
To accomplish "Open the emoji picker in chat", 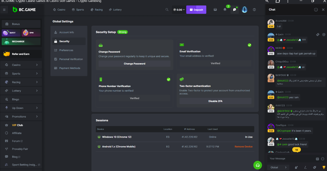I will (323, 159).
